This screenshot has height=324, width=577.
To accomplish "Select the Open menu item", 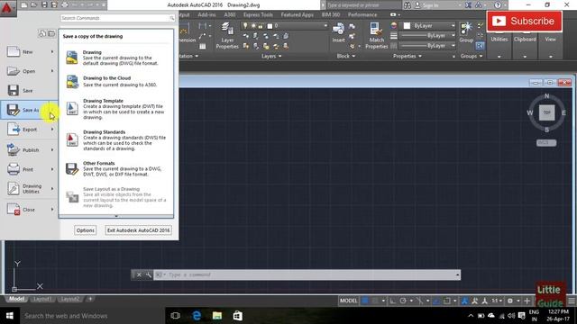I will pyautogui.click(x=29, y=71).
